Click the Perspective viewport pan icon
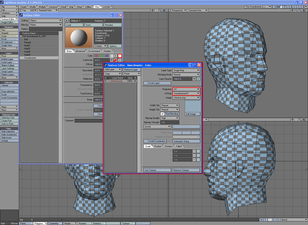308x225 pixels. point(292,10)
